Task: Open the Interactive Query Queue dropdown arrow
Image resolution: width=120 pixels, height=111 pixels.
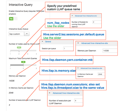Action: point(27,34)
